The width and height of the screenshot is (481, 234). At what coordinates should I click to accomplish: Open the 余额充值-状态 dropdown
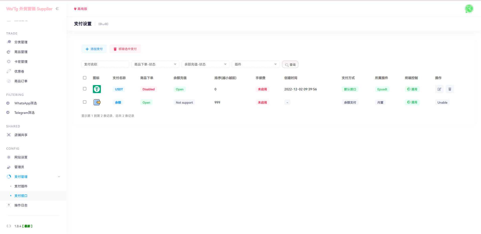pyautogui.click(x=205, y=64)
